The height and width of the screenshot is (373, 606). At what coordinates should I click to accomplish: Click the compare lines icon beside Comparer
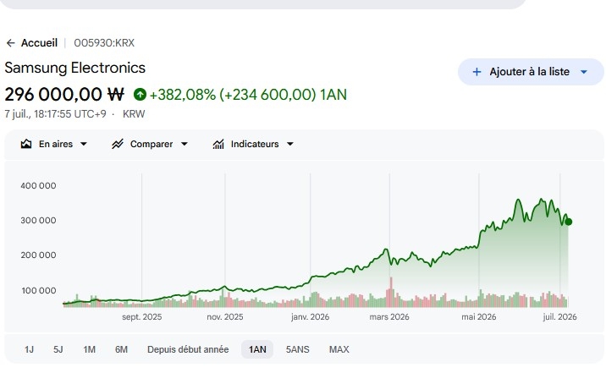(118, 144)
